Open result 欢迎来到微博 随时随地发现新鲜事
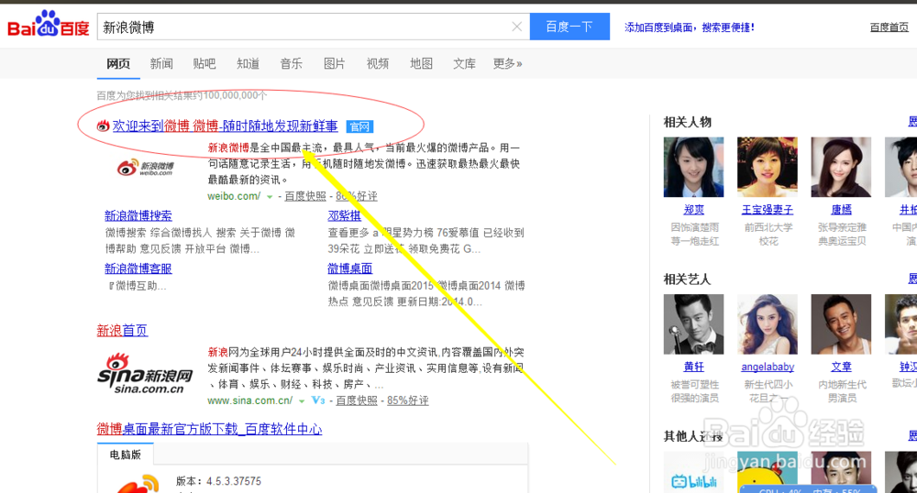 point(226,126)
